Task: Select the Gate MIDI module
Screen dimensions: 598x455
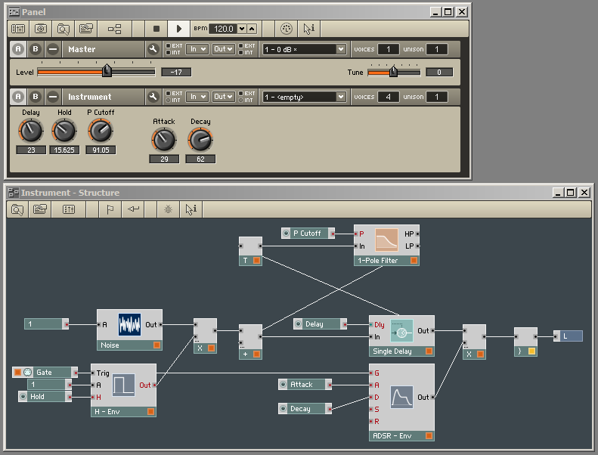Action: tap(45, 372)
